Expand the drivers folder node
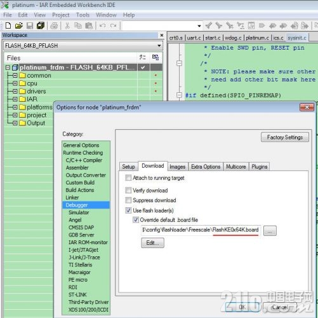This screenshot has width=318, height=318. pyautogui.click(x=15, y=91)
